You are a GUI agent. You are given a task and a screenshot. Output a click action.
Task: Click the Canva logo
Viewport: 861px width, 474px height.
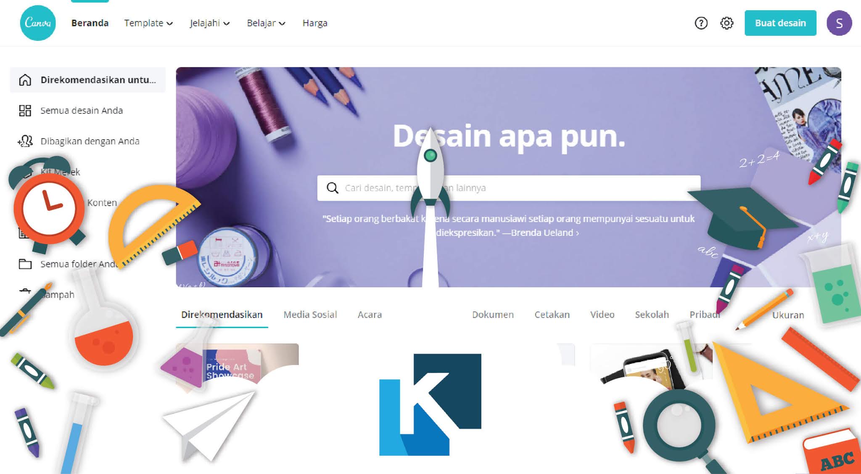point(38,23)
